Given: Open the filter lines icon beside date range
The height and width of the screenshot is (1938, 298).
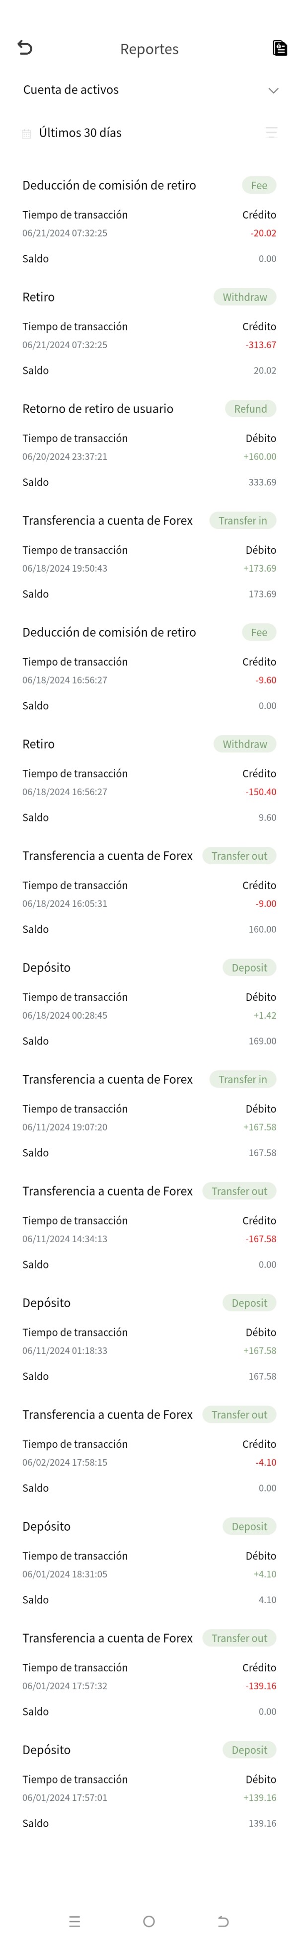Looking at the screenshot, I should pos(272,133).
